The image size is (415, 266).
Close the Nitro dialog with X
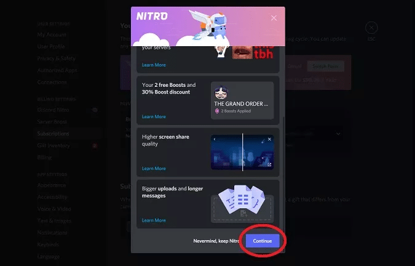coord(274,18)
